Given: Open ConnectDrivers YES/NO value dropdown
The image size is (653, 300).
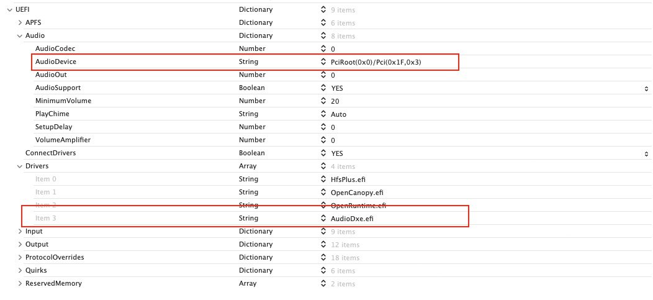Looking at the screenshot, I should click(x=646, y=153).
